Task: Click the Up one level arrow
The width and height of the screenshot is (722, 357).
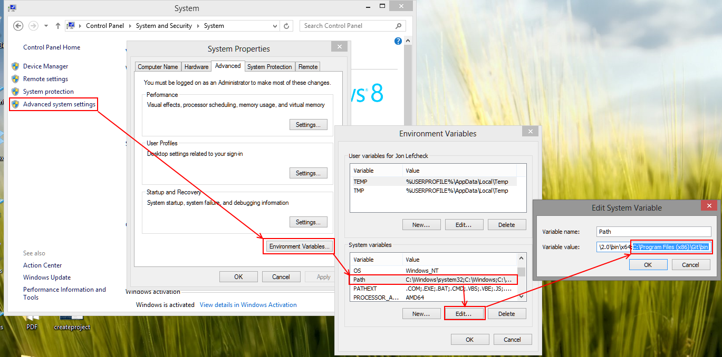Action: [58, 26]
